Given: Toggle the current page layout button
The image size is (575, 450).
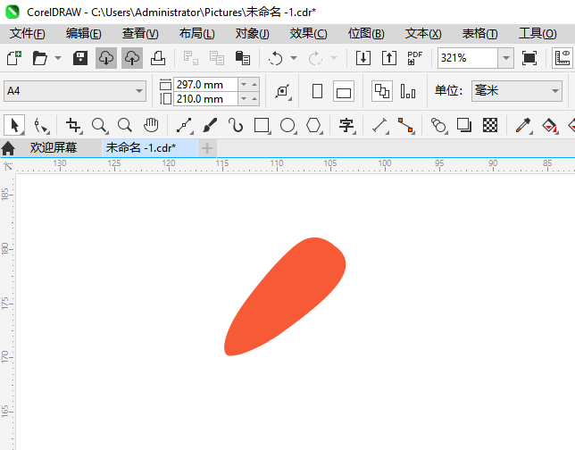Looking at the screenshot, I should [x=408, y=91].
